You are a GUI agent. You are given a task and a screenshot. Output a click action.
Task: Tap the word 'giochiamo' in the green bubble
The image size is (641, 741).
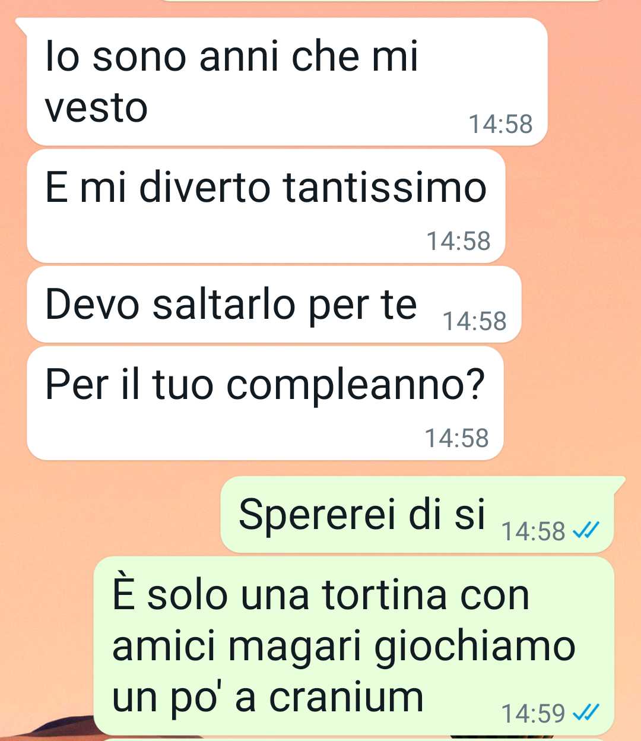(475, 647)
